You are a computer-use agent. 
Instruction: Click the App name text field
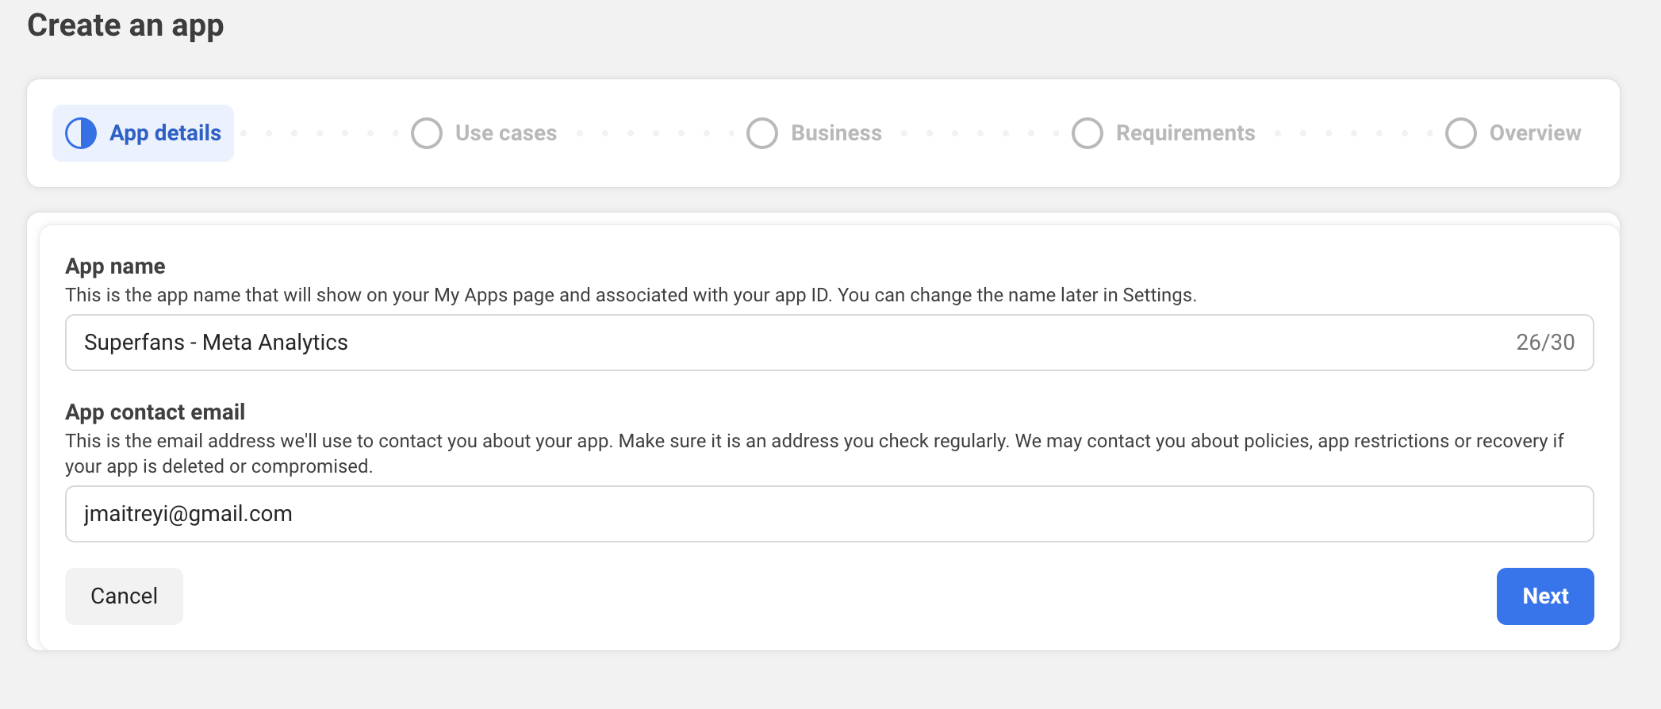pyautogui.click(x=793, y=343)
